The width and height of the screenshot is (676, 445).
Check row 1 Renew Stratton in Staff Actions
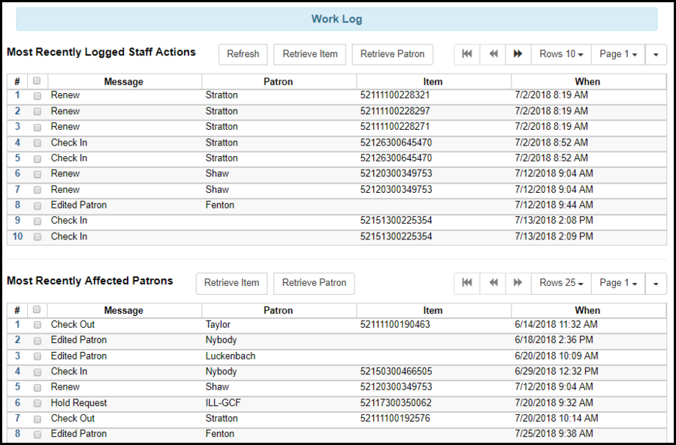pos(38,95)
